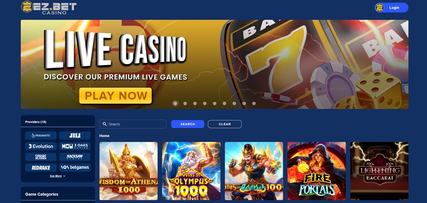The image size is (427, 203).
Task: Click the Home breadcrumb
Action: point(104,136)
